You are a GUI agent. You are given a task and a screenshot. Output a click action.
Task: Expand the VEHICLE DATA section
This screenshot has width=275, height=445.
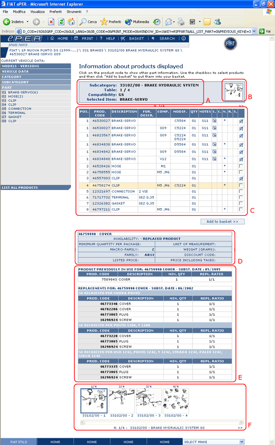[x=36, y=72]
